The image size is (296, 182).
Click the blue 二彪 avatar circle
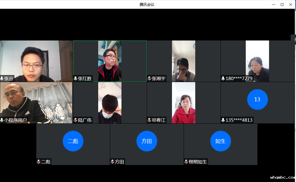pyautogui.click(x=73, y=141)
